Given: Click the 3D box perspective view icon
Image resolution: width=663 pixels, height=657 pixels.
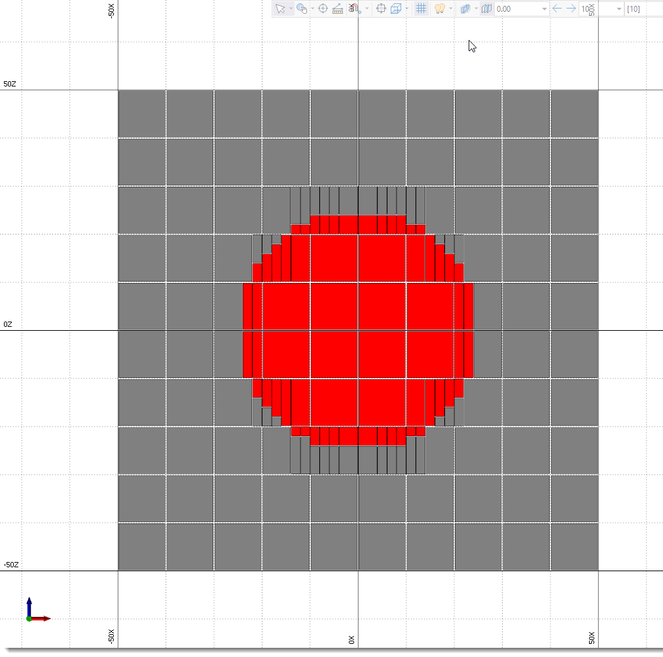Looking at the screenshot, I should pyautogui.click(x=396, y=9).
